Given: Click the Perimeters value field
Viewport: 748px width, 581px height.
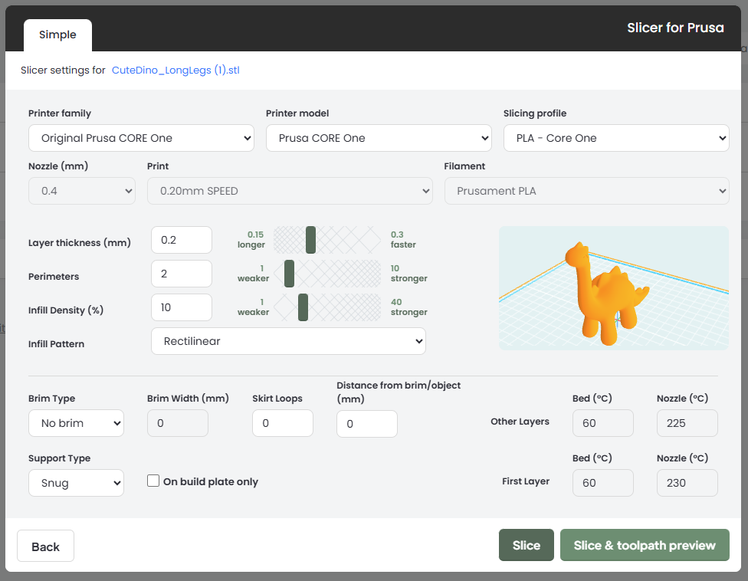Looking at the screenshot, I should coord(182,274).
